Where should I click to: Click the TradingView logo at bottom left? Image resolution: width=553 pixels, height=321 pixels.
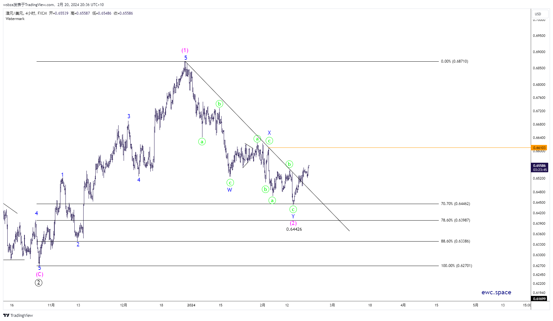click(x=18, y=315)
